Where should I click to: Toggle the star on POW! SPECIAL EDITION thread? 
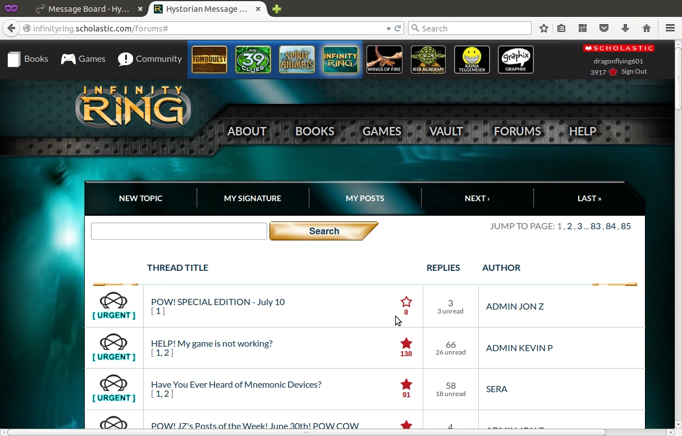coord(406,302)
